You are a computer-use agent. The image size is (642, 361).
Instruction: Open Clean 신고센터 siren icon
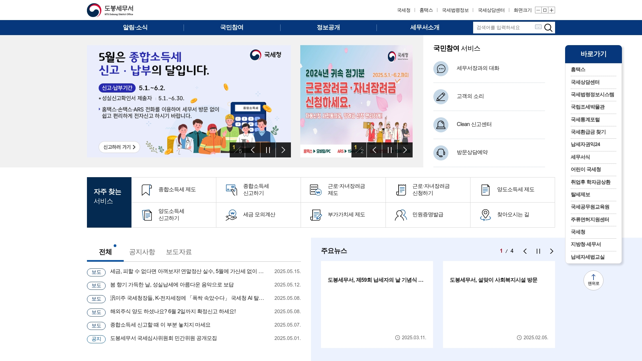click(441, 125)
